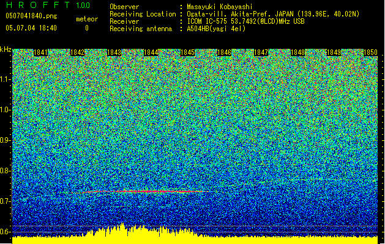Click the ICOM IC-575 receiver value
This screenshot has width=385, height=244.
[245, 21]
